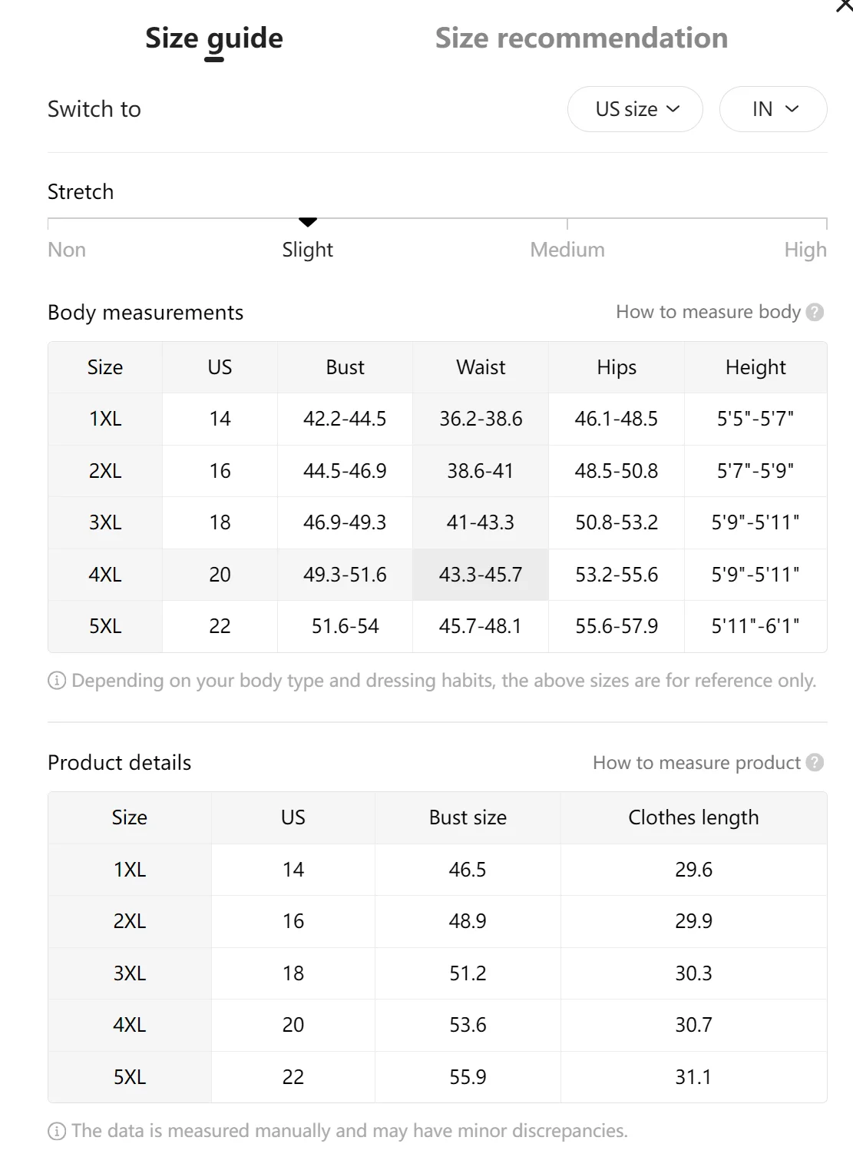Click How to measure body link

click(x=708, y=312)
